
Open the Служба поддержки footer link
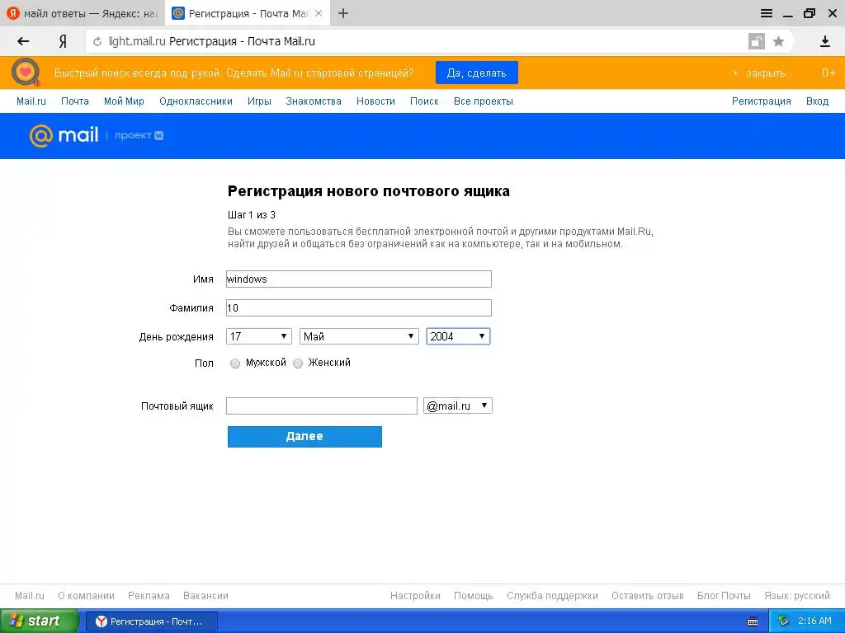[552, 596]
